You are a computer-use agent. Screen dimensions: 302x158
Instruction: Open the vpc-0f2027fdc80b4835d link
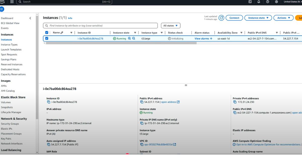pos(158,144)
